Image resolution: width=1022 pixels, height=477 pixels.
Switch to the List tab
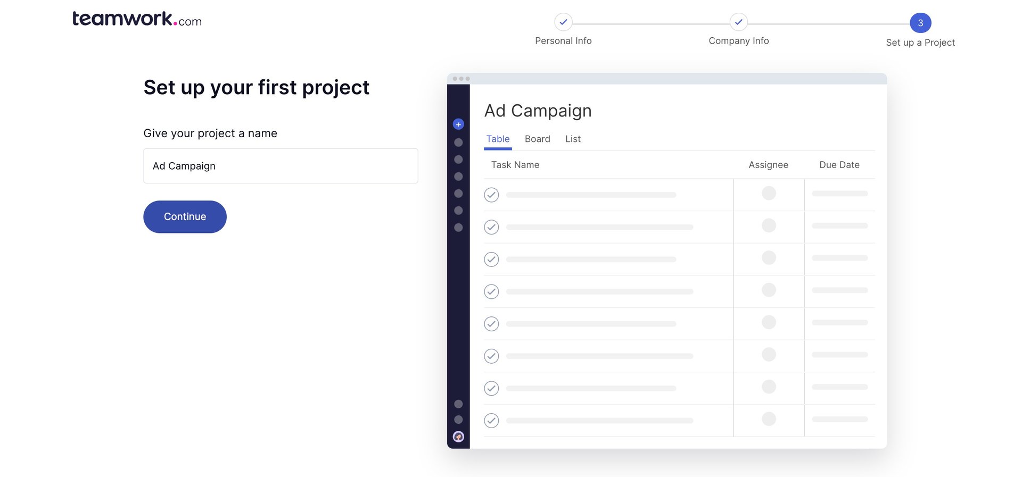[573, 139]
